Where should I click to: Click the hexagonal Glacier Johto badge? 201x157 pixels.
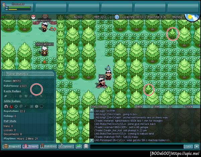(37, 106)
